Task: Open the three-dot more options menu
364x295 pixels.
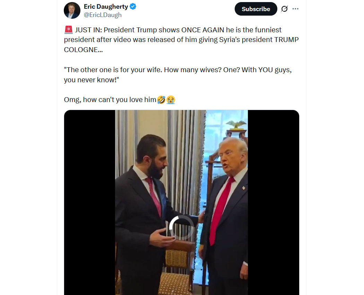Action: point(295,9)
